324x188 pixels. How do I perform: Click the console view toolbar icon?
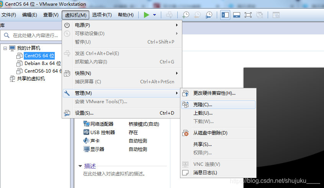(276, 15)
